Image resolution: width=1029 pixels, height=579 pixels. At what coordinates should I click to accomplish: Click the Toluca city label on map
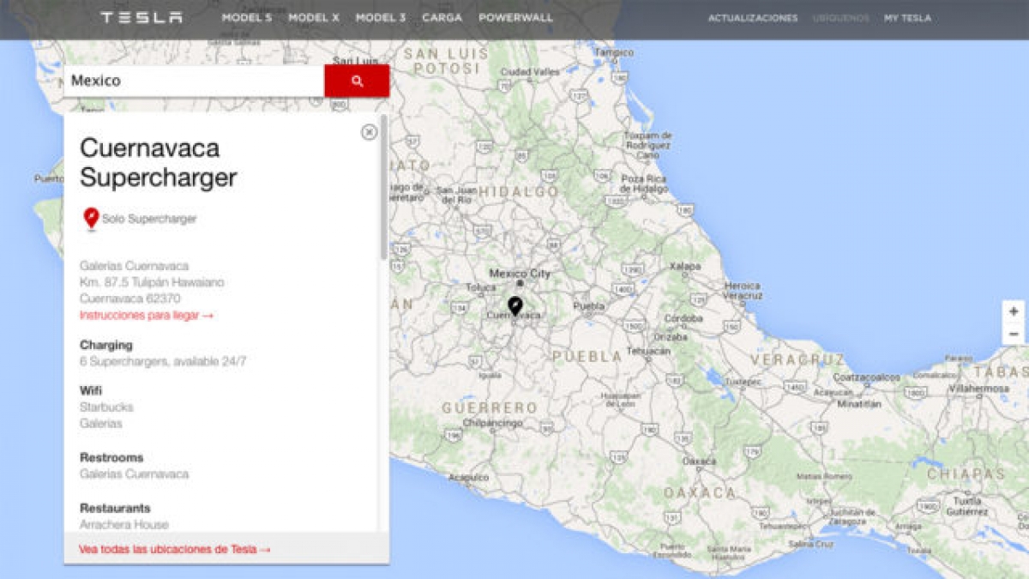click(x=481, y=287)
